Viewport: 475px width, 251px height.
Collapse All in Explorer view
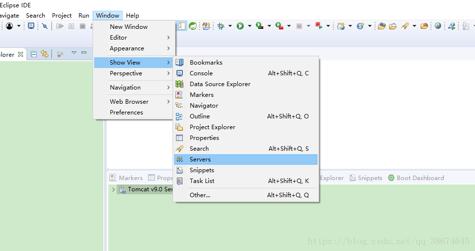coord(34,54)
